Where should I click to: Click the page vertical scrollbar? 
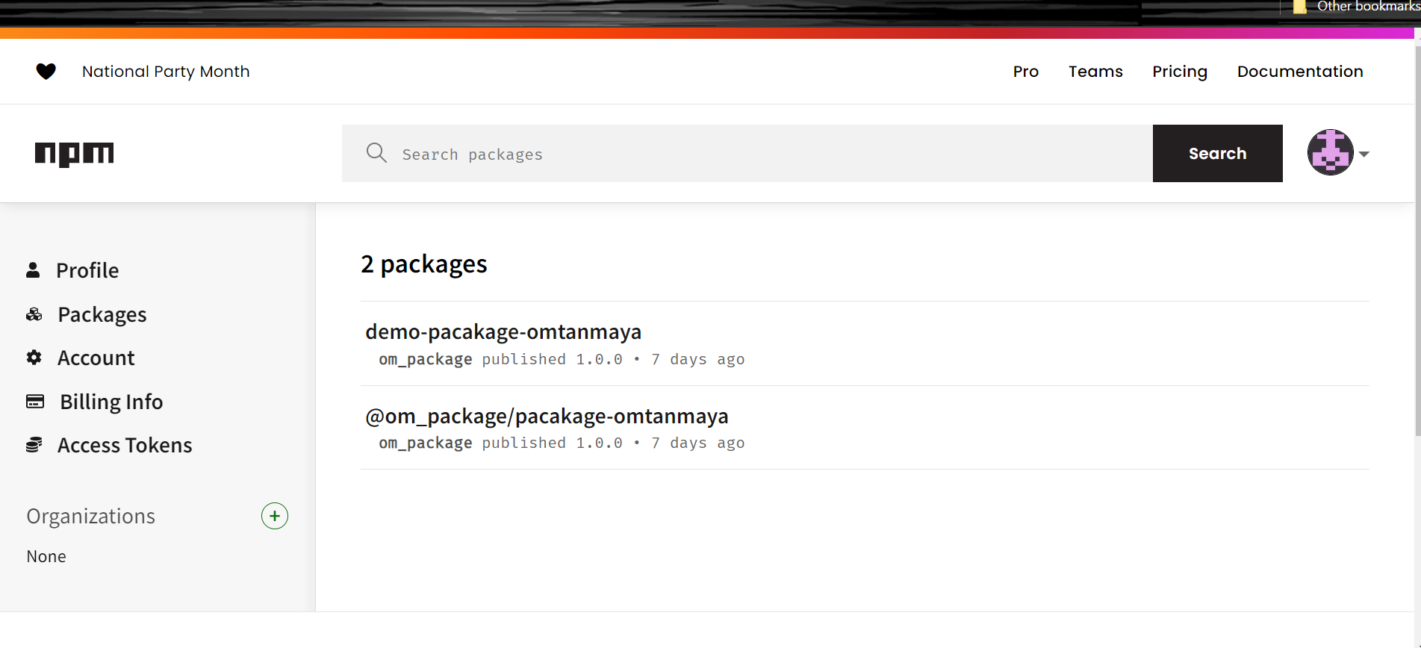pyautogui.click(x=1417, y=239)
